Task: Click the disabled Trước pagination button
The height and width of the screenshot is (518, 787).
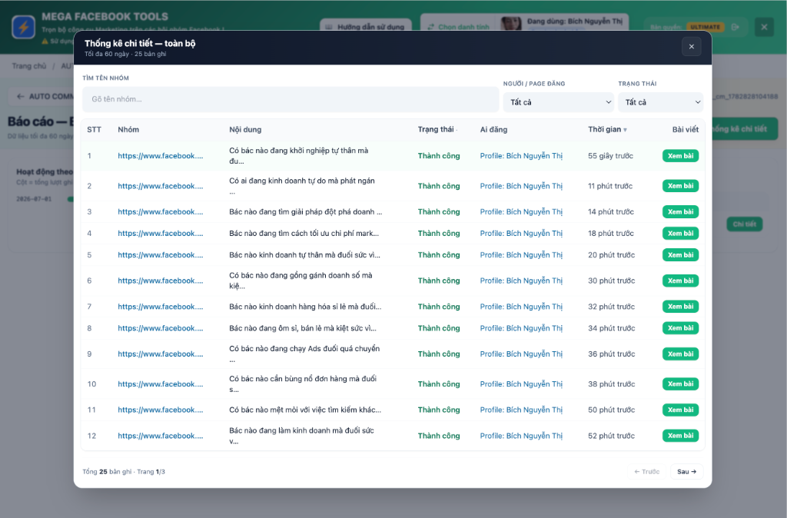Action: (646, 472)
